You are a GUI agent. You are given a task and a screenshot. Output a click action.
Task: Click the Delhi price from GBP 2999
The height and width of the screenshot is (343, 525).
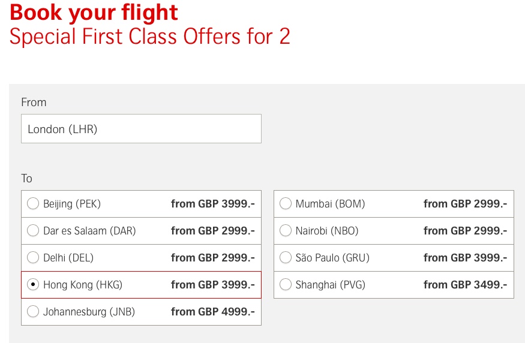(213, 258)
